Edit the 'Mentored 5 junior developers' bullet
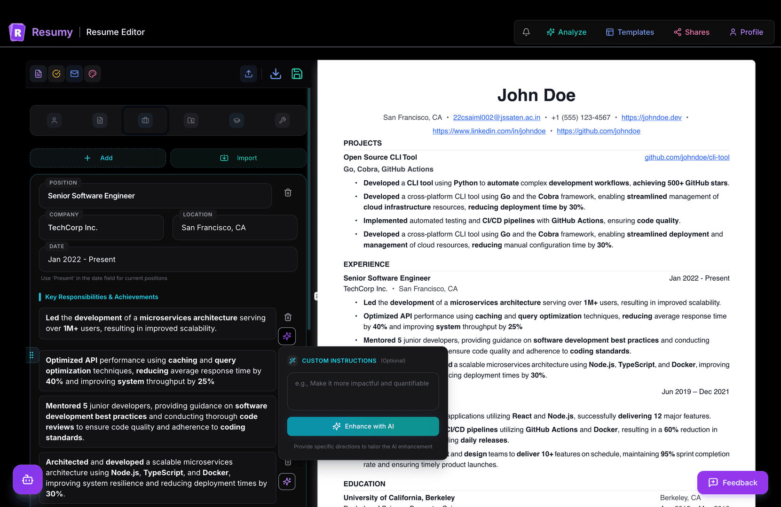The height and width of the screenshot is (507, 781). coord(157,422)
